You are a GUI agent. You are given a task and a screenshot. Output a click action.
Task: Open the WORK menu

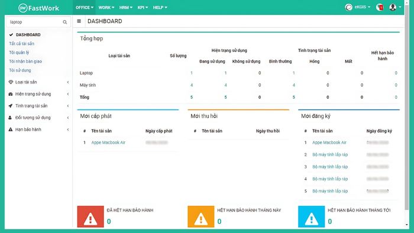(106, 7)
